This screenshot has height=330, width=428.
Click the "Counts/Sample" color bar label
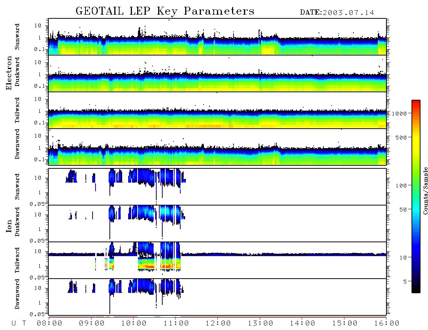[425, 190]
